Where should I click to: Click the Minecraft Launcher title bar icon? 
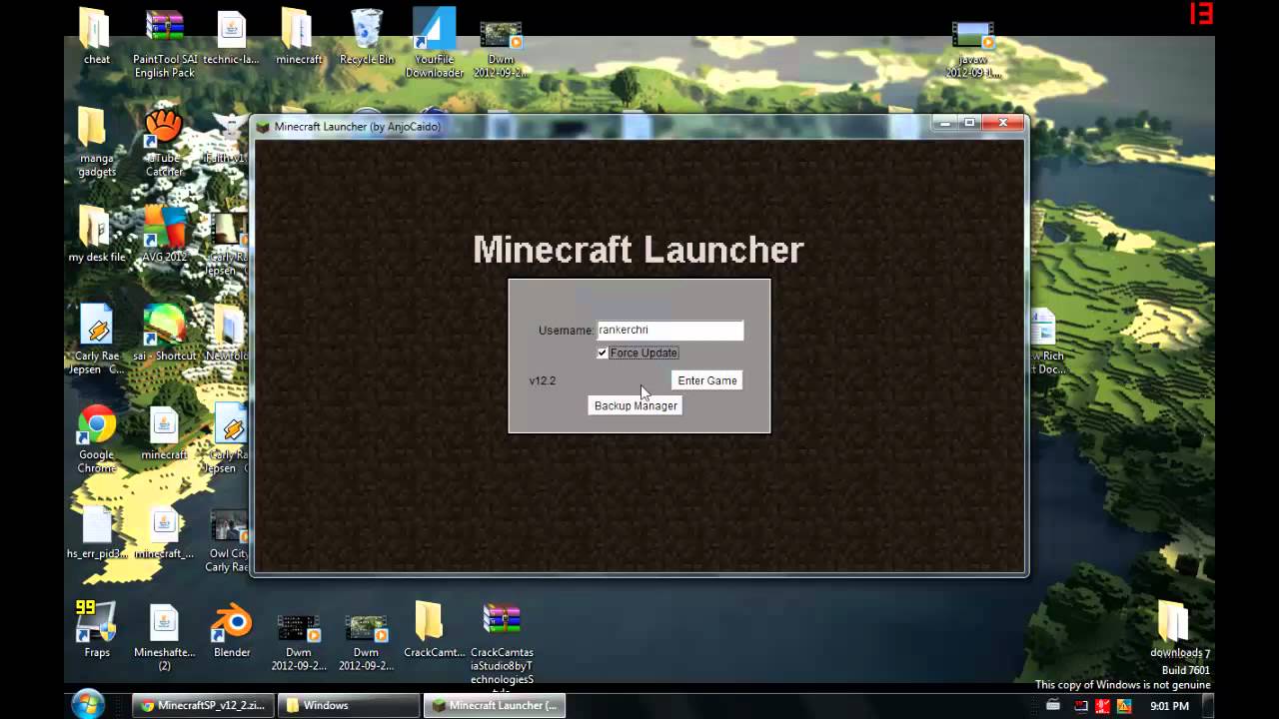point(263,127)
